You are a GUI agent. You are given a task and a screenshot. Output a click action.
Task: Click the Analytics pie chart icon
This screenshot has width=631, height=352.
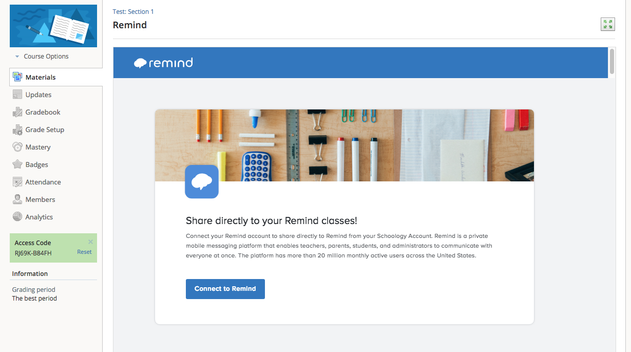[17, 217]
